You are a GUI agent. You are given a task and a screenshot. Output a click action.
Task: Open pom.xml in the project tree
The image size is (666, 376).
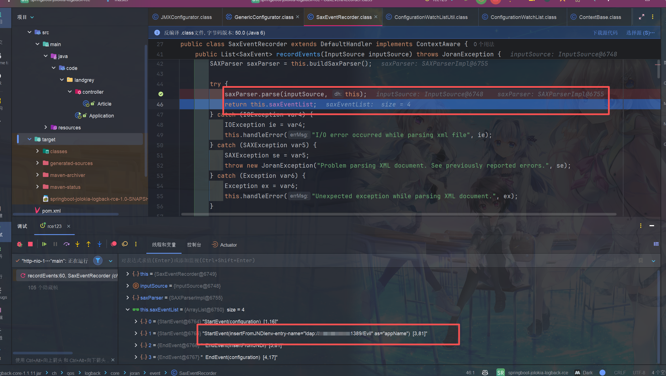[x=51, y=211]
